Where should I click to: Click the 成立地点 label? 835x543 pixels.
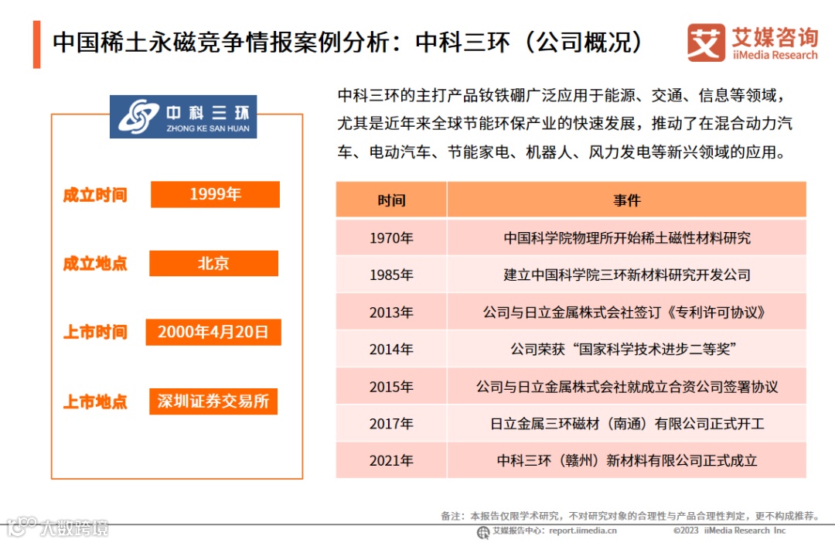(95, 263)
